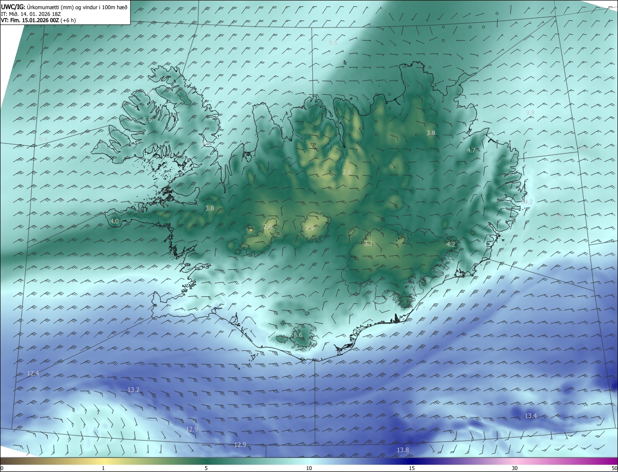Screen dimensions: 618x472
Task: Click the '50' tick on the color scale
Action: tap(614, 468)
